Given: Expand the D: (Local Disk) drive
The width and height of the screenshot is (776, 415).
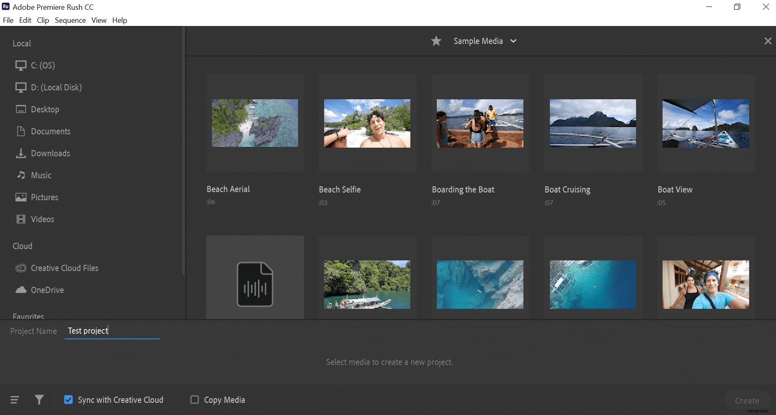Looking at the screenshot, I should pos(55,87).
